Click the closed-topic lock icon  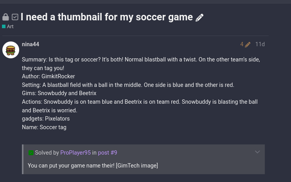pos(5,17)
